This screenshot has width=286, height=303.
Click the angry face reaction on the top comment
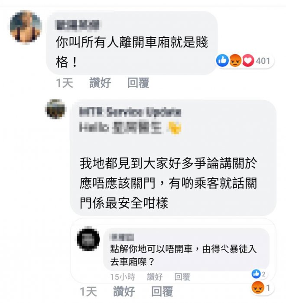point(235,61)
